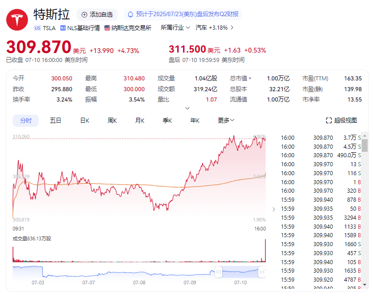Click the US flag icon beside TSLA
Screen dimensions: 373x296
coord(37,28)
